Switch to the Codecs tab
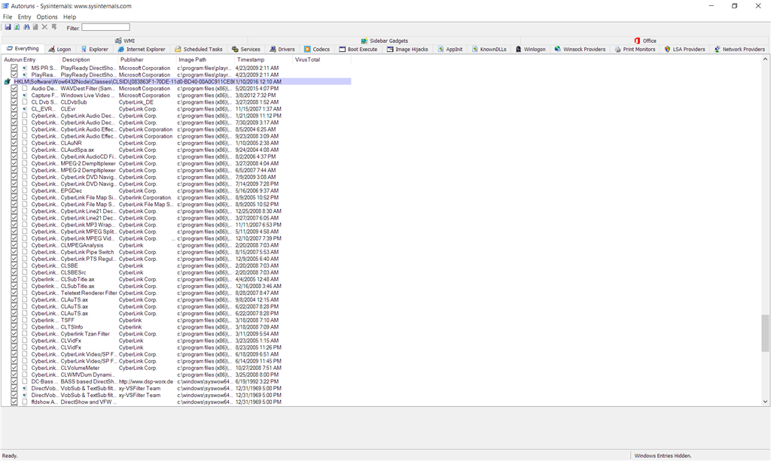 click(317, 49)
